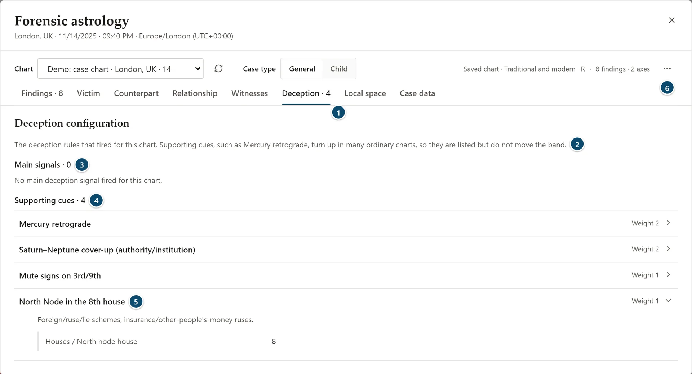Click Weight 2 on the Saturn–Neptune row
692x374 pixels.
645,249
